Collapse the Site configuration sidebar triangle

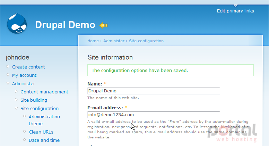click(16, 108)
